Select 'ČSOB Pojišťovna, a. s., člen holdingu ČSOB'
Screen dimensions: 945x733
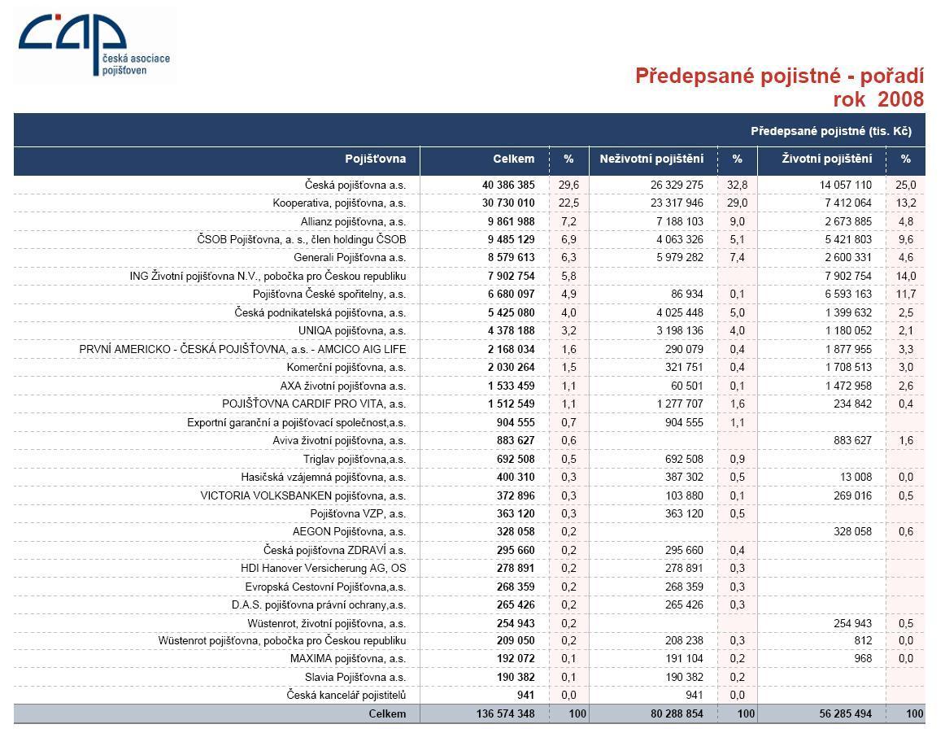pyautogui.click(x=302, y=240)
